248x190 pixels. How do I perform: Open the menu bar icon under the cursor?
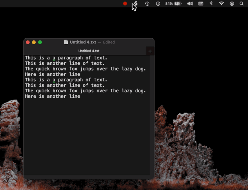[x=135, y=4]
